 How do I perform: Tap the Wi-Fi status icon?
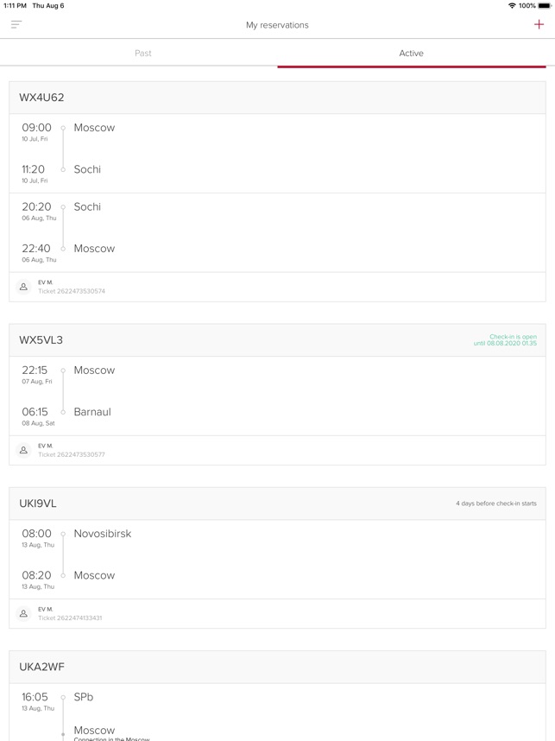pyautogui.click(x=512, y=6)
